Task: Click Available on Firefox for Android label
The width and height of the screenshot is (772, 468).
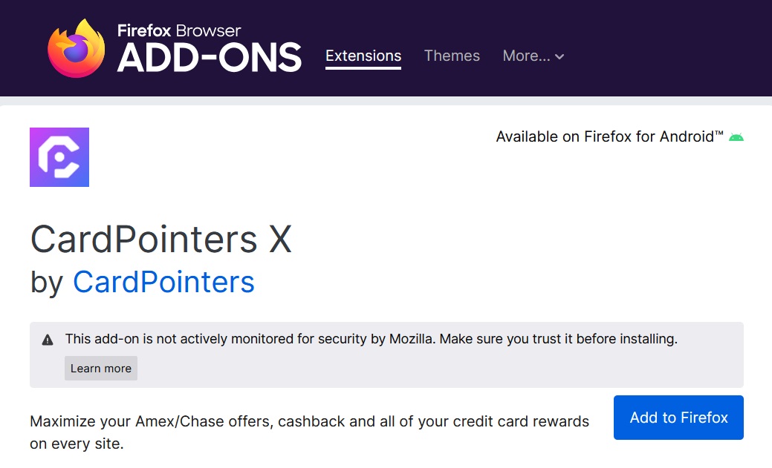Action: tap(609, 136)
